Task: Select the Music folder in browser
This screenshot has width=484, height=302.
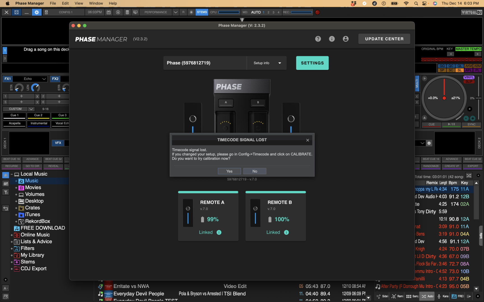Action: 32,181
